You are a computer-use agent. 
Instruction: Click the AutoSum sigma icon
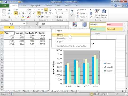pos(91,10)
